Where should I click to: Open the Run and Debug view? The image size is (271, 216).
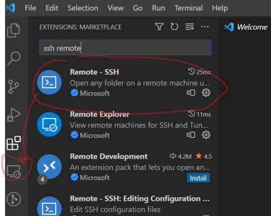click(14, 115)
